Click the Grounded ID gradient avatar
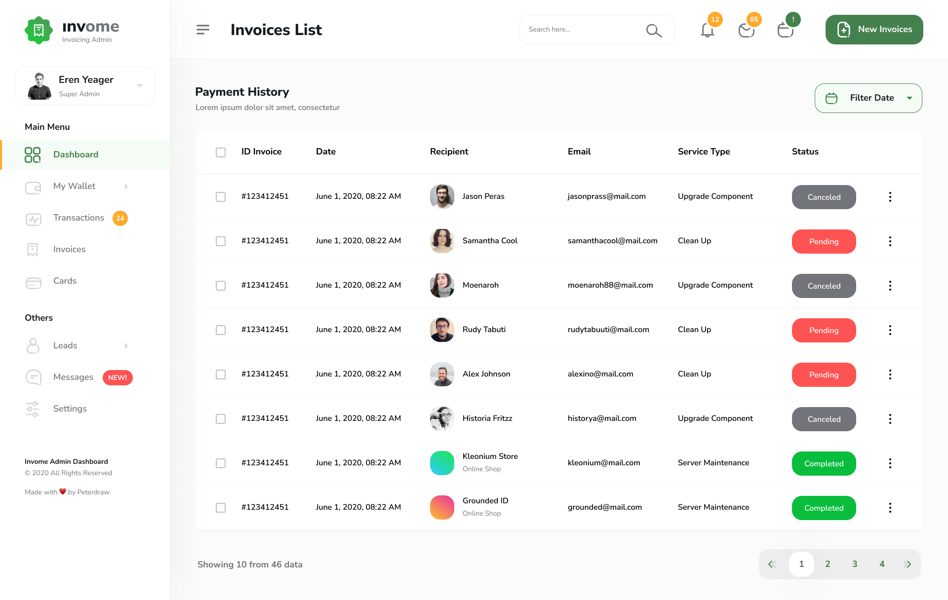The height and width of the screenshot is (600, 948). point(442,507)
